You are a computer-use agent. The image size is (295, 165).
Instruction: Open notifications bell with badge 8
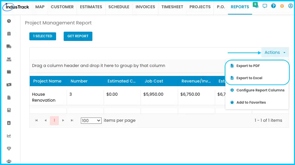pyautogui.click(x=256, y=6)
